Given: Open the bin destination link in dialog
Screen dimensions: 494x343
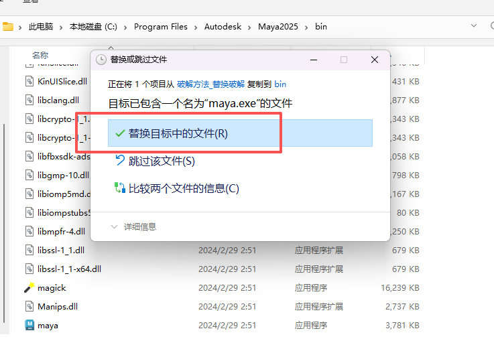Looking at the screenshot, I should (280, 84).
